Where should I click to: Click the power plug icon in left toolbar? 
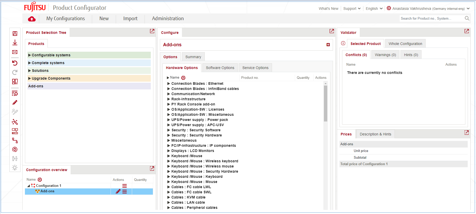coord(15,149)
